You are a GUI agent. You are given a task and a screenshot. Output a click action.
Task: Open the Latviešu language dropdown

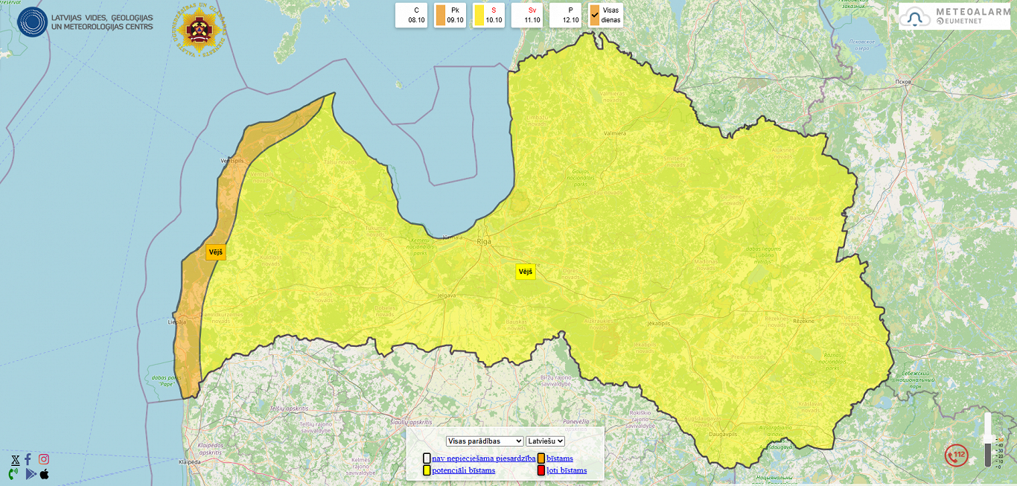545,441
